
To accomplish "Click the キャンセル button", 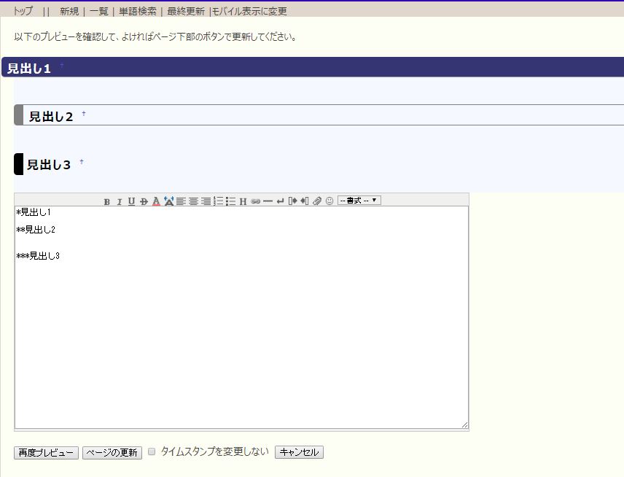I will coord(299,452).
